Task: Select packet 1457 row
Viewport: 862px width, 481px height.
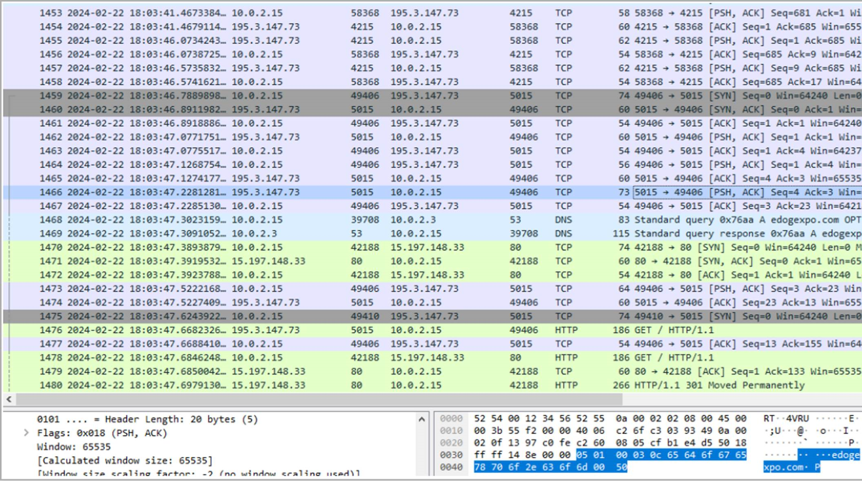Action: click(x=432, y=68)
